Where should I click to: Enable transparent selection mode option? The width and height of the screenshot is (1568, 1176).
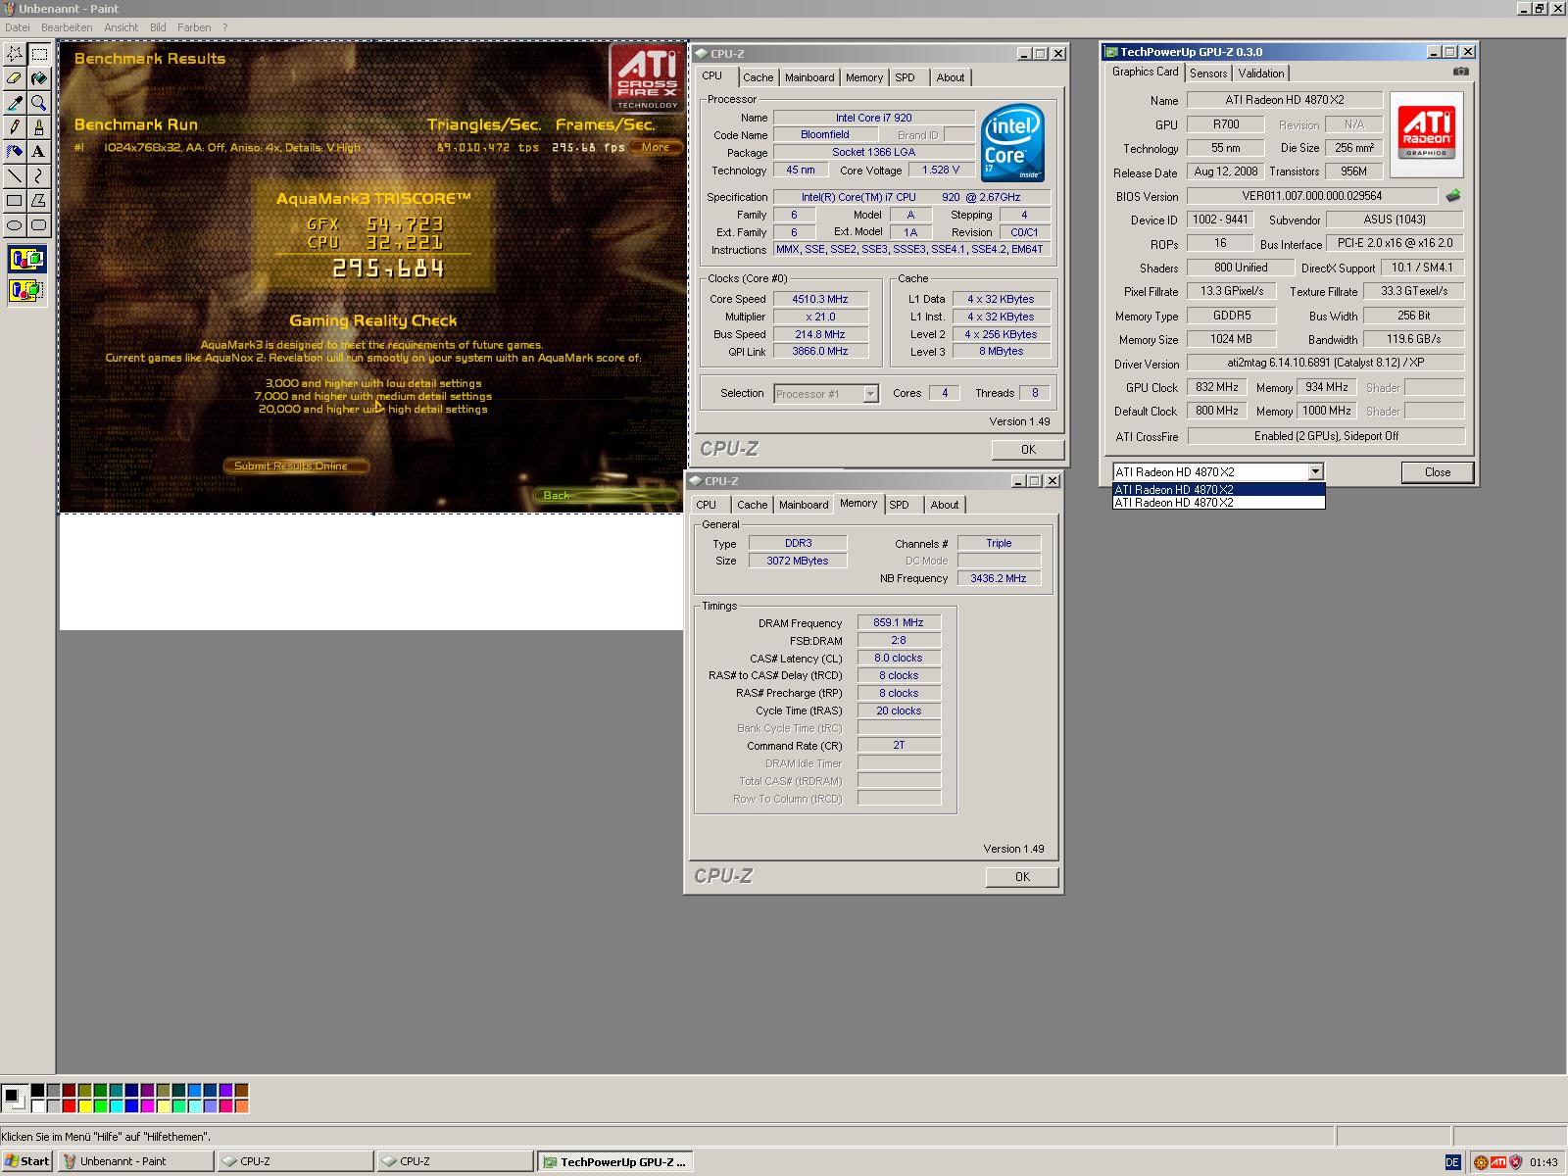26,291
